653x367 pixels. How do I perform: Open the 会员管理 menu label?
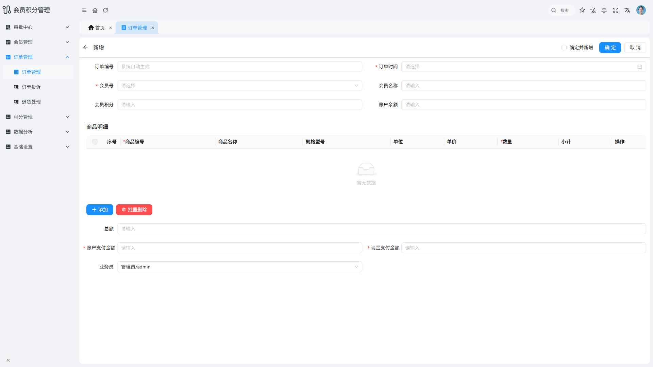tap(23, 42)
